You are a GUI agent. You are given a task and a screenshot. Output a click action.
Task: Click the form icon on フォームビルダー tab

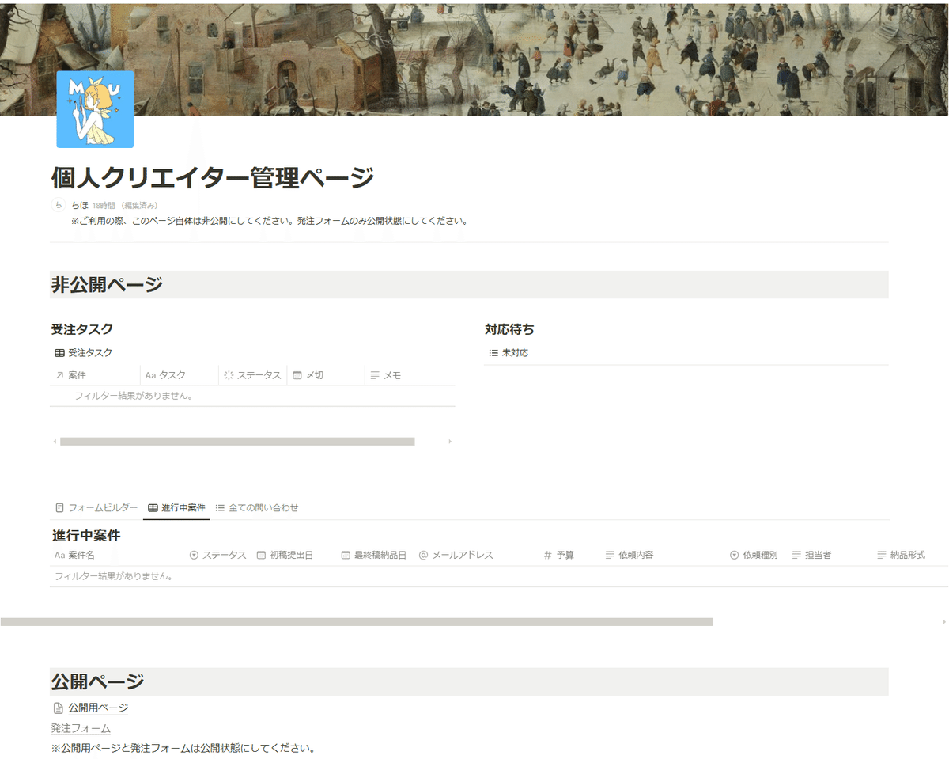click(59, 507)
